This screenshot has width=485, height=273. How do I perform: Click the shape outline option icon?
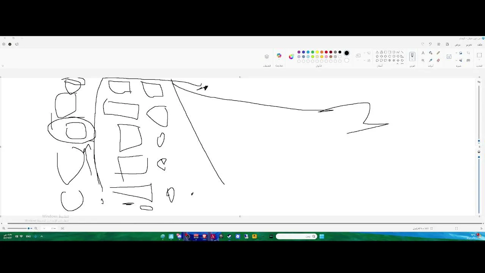(369, 53)
